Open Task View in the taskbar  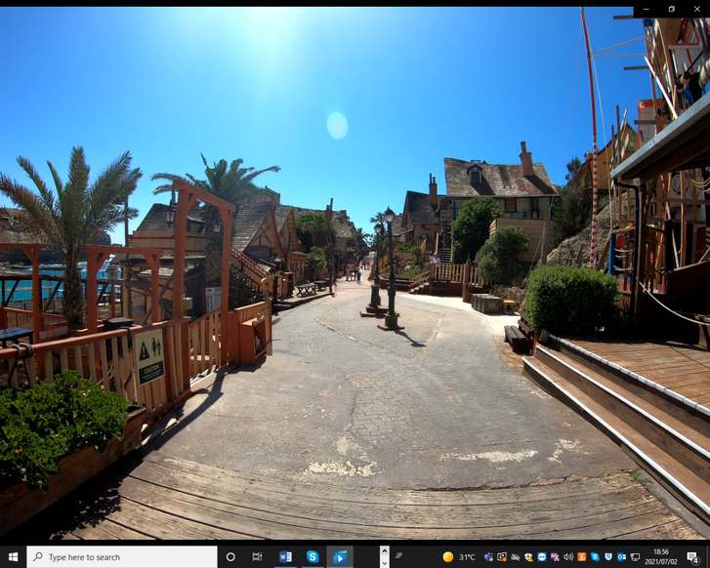coord(257,557)
